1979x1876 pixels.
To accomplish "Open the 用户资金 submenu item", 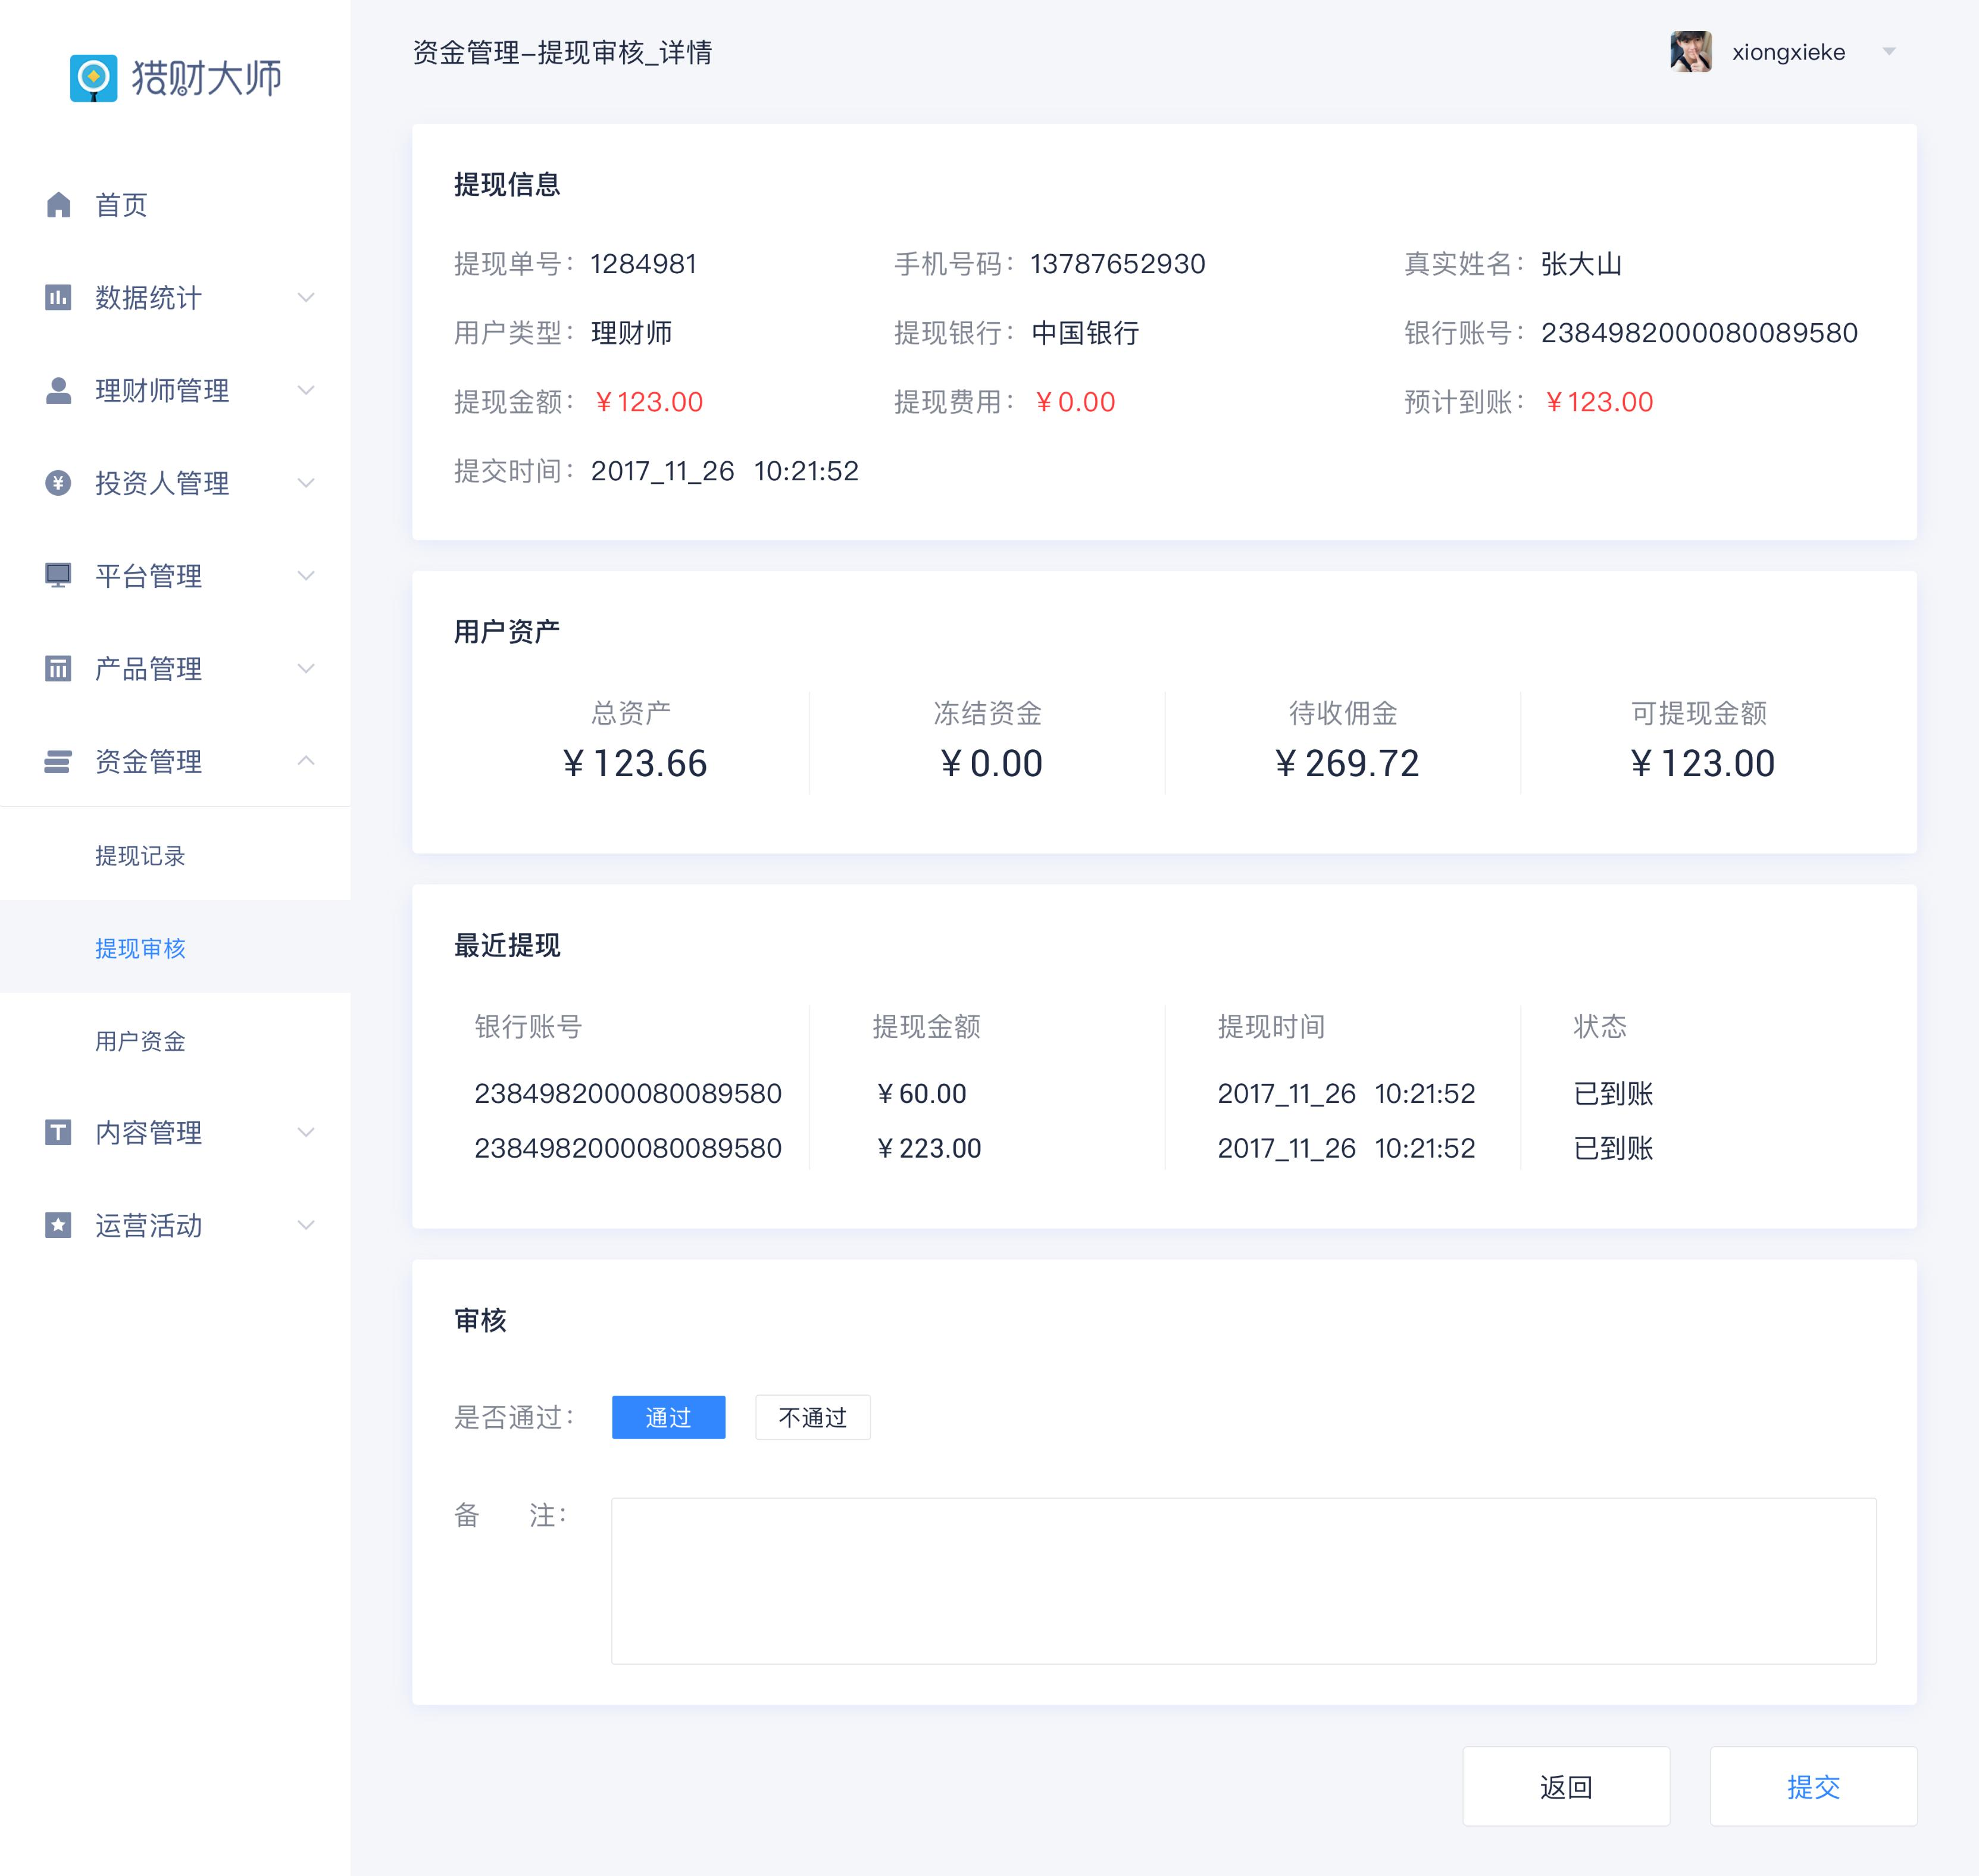I will tap(140, 1041).
